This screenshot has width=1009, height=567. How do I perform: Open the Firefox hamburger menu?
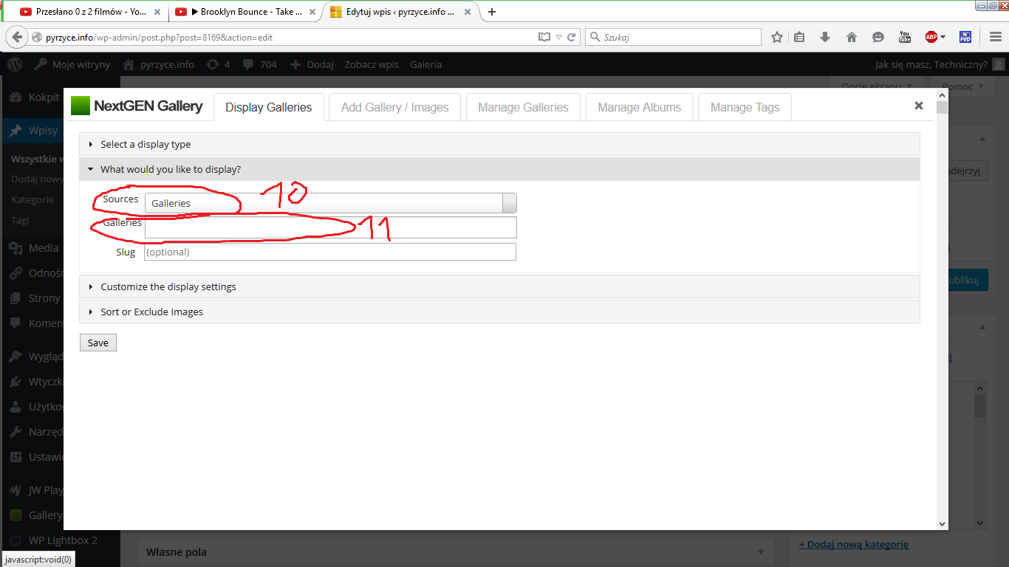(x=994, y=37)
